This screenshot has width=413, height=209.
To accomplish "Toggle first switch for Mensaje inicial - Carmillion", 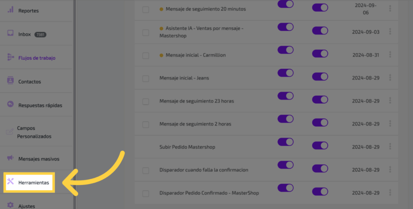I will pyautogui.click(x=286, y=50).
